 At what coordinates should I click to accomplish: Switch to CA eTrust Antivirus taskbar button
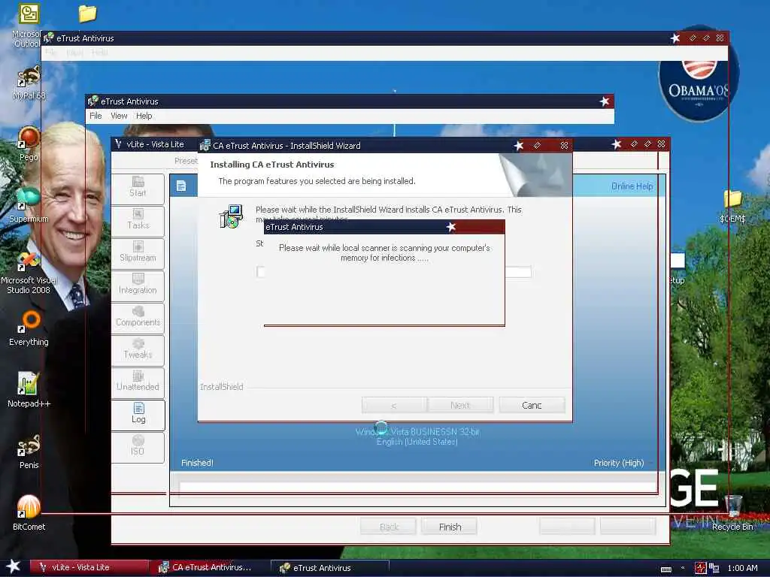click(211, 567)
